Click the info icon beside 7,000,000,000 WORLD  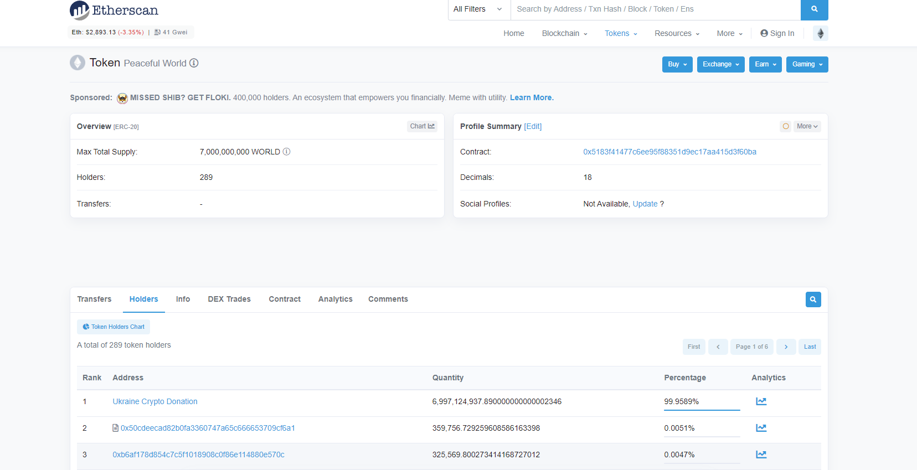286,152
